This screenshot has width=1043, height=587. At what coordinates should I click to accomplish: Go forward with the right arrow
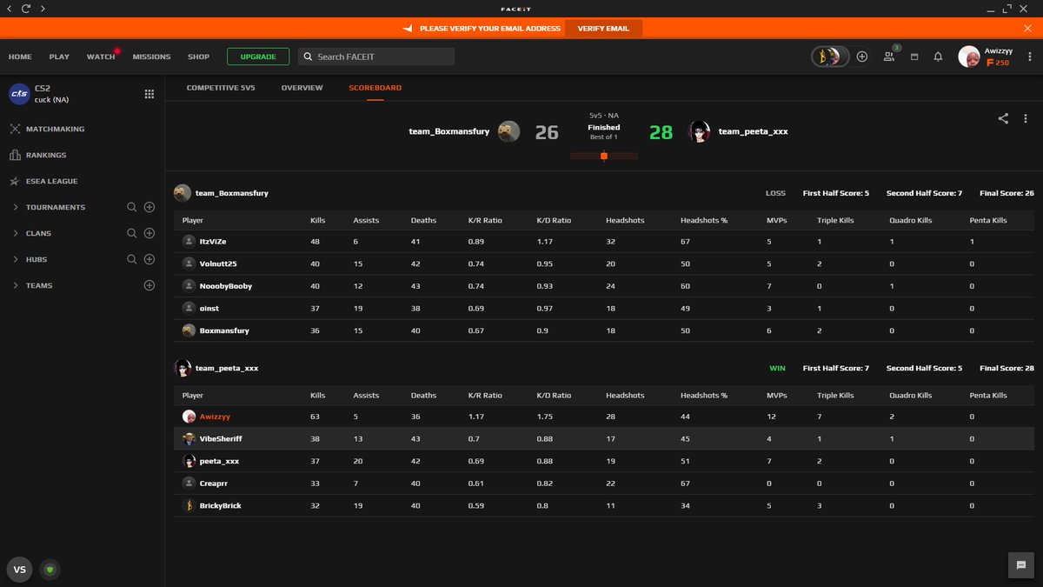(x=43, y=8)
